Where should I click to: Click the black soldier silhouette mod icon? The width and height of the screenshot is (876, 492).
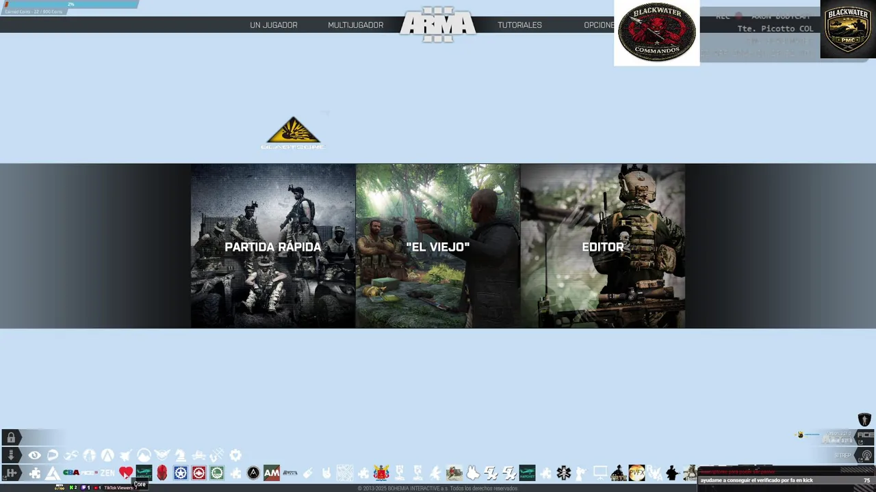tap(672, 473)
